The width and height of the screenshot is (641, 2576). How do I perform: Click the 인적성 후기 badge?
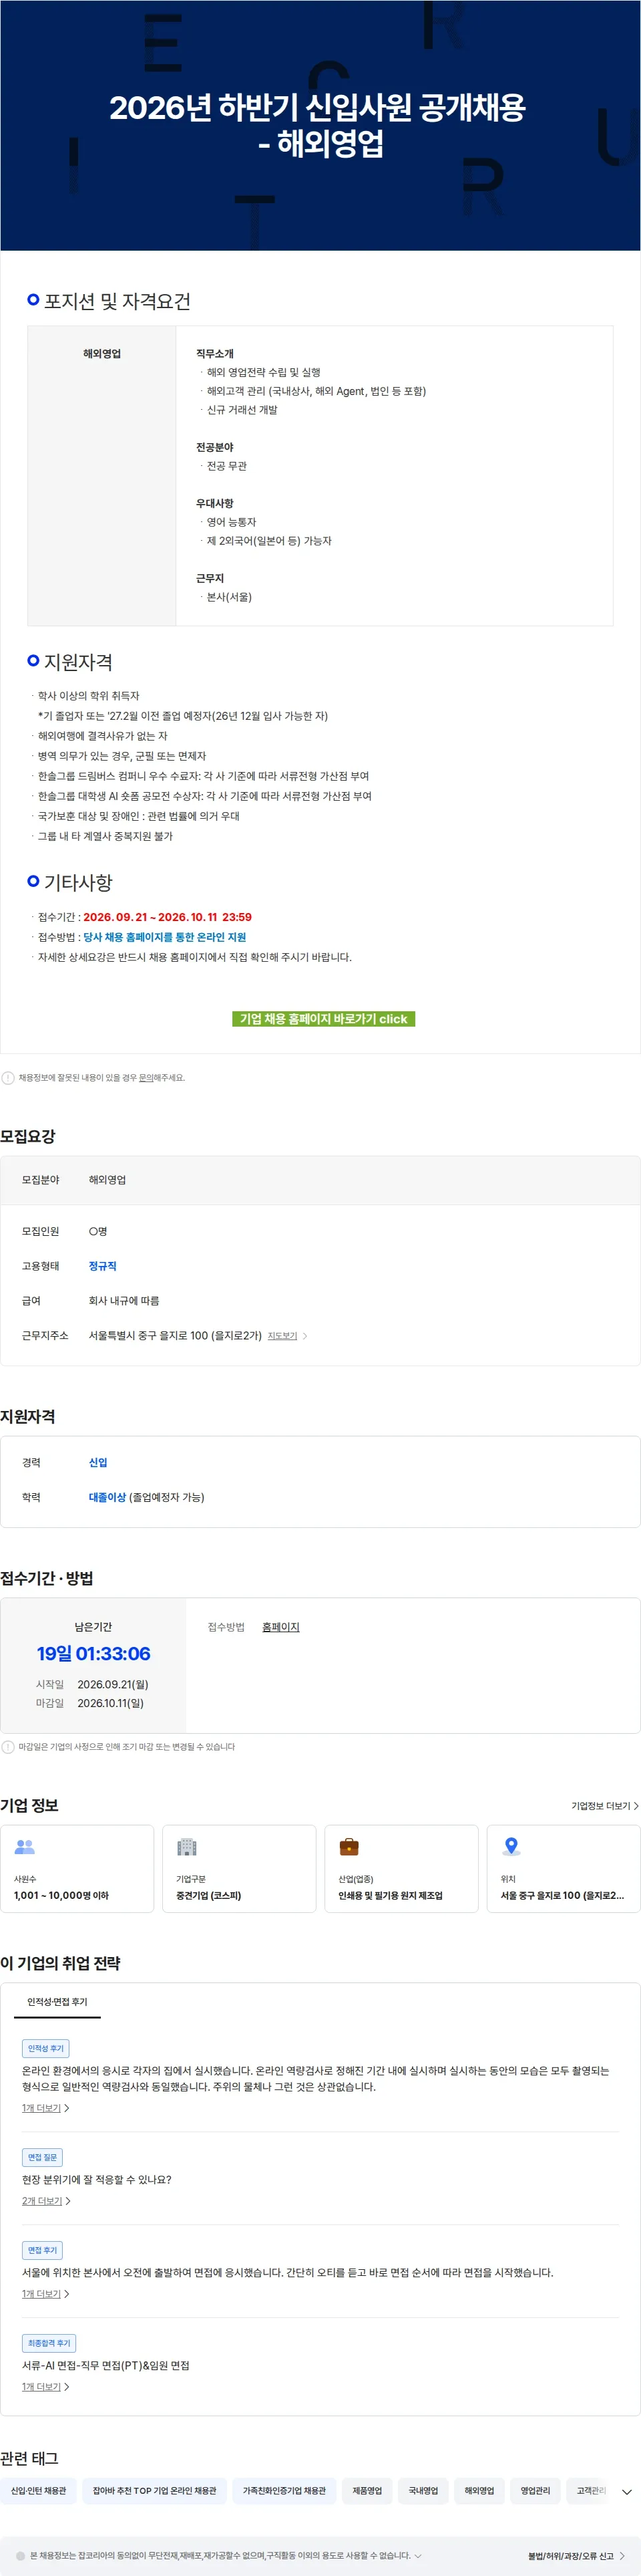pos(45,2048)
